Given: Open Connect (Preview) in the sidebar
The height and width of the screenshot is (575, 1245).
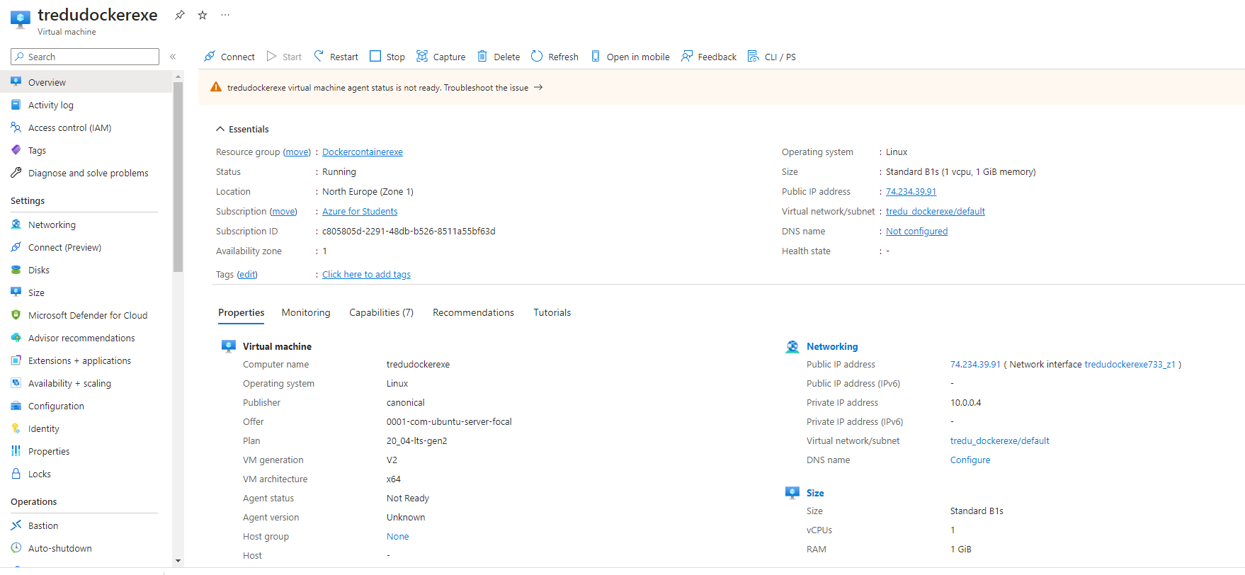Looking at the screenshot, I should 86,247.
